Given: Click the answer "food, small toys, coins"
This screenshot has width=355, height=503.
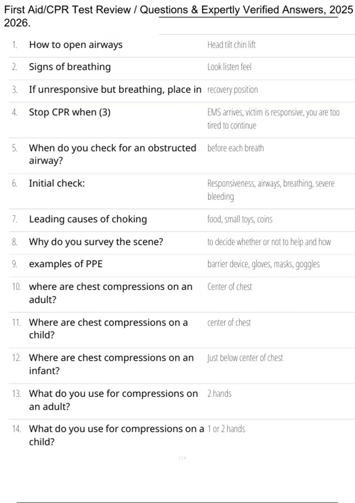Looking at the screenshot, I should point(240,219).
